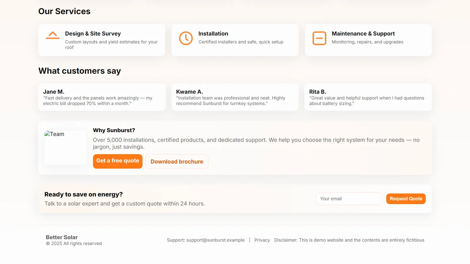Screen dimensions: 470x264
Task: Click Kwame A. testimonial card
Action: click(x=235, y=97)
